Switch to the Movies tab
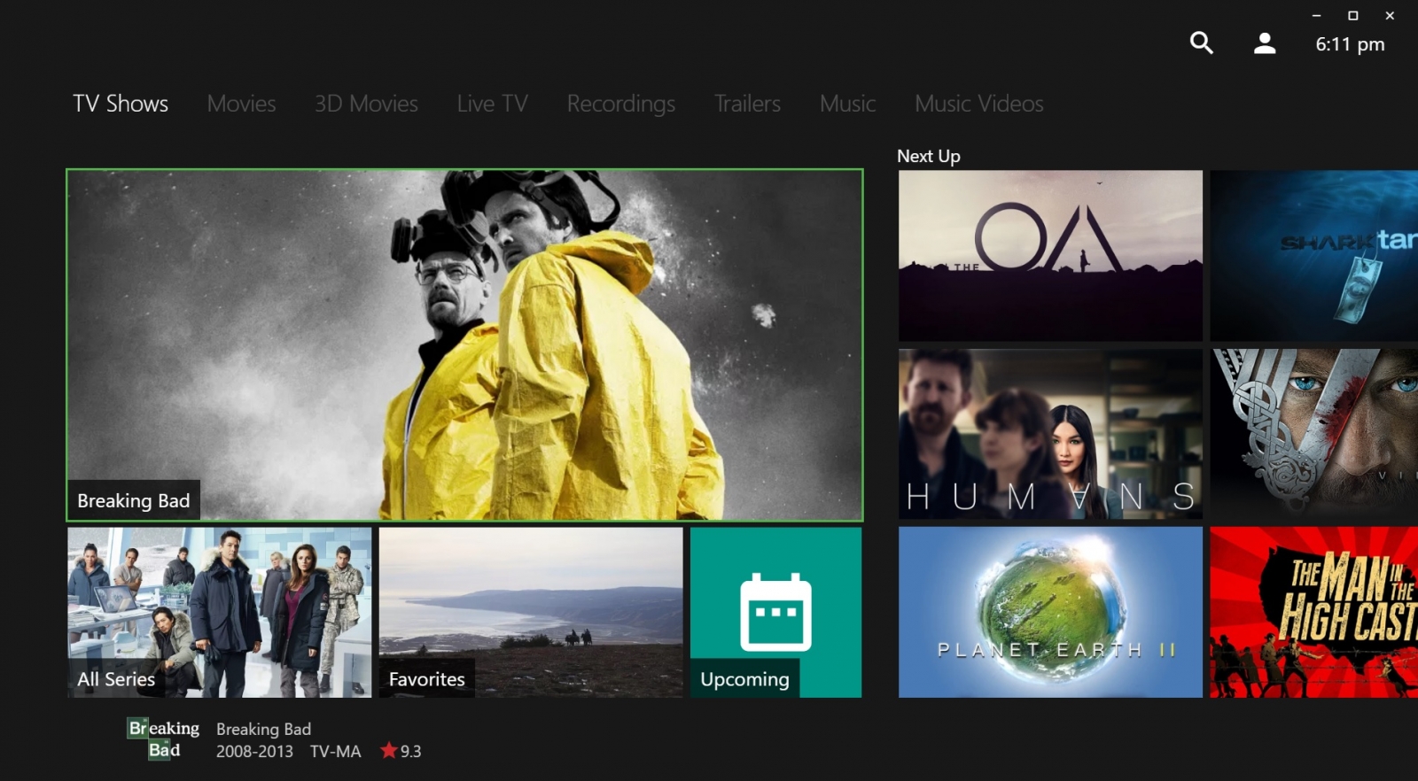This screenshot has width=1418, height=781. (241, 104)
